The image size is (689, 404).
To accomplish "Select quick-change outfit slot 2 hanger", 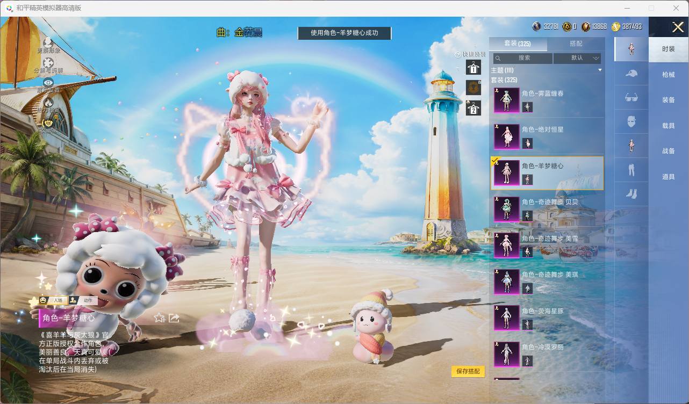I will pos(473,107).
